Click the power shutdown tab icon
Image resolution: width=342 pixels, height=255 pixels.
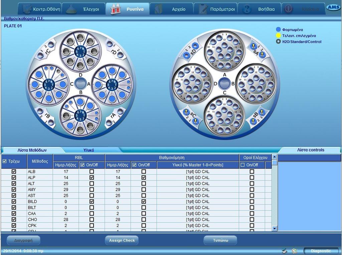(x=288, y=9)
